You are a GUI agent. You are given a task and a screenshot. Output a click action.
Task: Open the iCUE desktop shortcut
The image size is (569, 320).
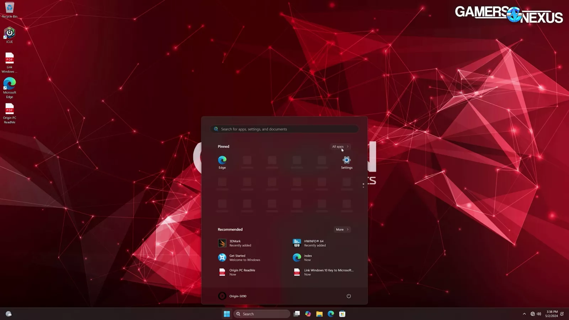[x=10, y=35]
